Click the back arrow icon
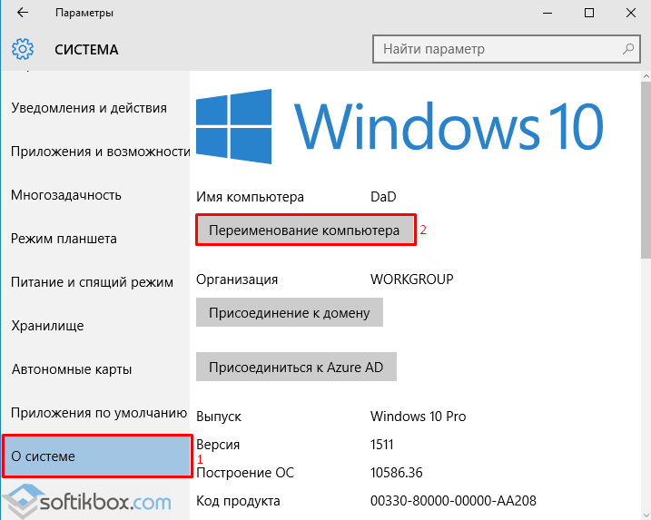The image size is (651, 520). click(23, 14)
